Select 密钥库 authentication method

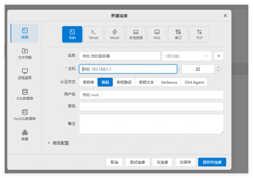click(88, 82)
